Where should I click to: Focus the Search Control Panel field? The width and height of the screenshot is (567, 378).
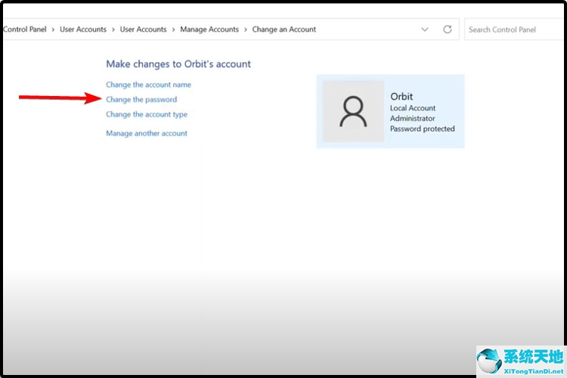514,29
